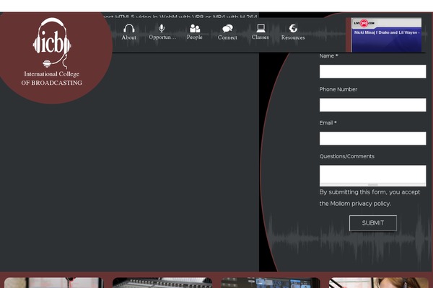Click the headphones icon above About
The width and height of the screenshot is (433, 288).
(x=129, y=28)
